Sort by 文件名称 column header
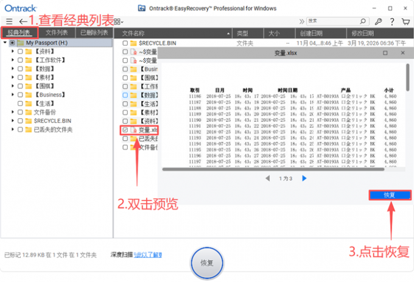 tap(173, 33)
